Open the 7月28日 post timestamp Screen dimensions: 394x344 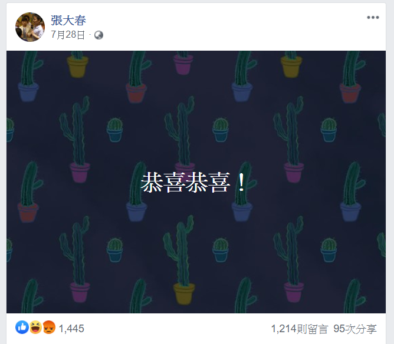point(68,35)
